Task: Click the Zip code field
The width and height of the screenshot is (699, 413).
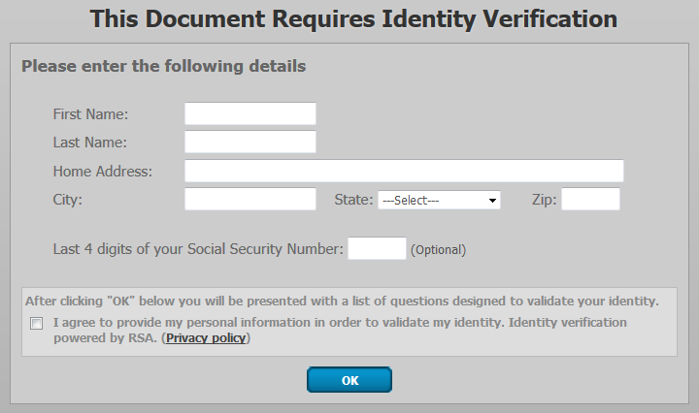Action: (590, 200)
